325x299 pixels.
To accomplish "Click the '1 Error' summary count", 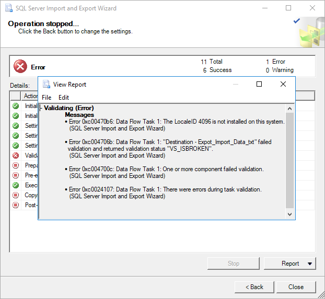I will [x=276, y=62].
